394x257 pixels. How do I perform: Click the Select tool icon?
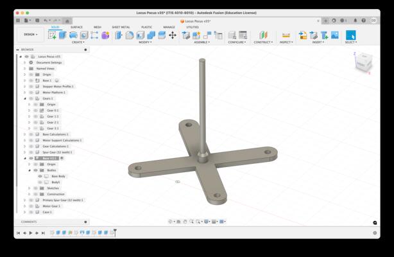pos(351,35)
